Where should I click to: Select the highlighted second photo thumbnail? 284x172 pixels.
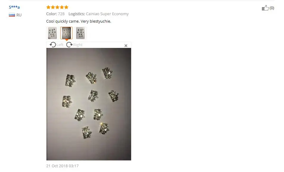(66, 33)
